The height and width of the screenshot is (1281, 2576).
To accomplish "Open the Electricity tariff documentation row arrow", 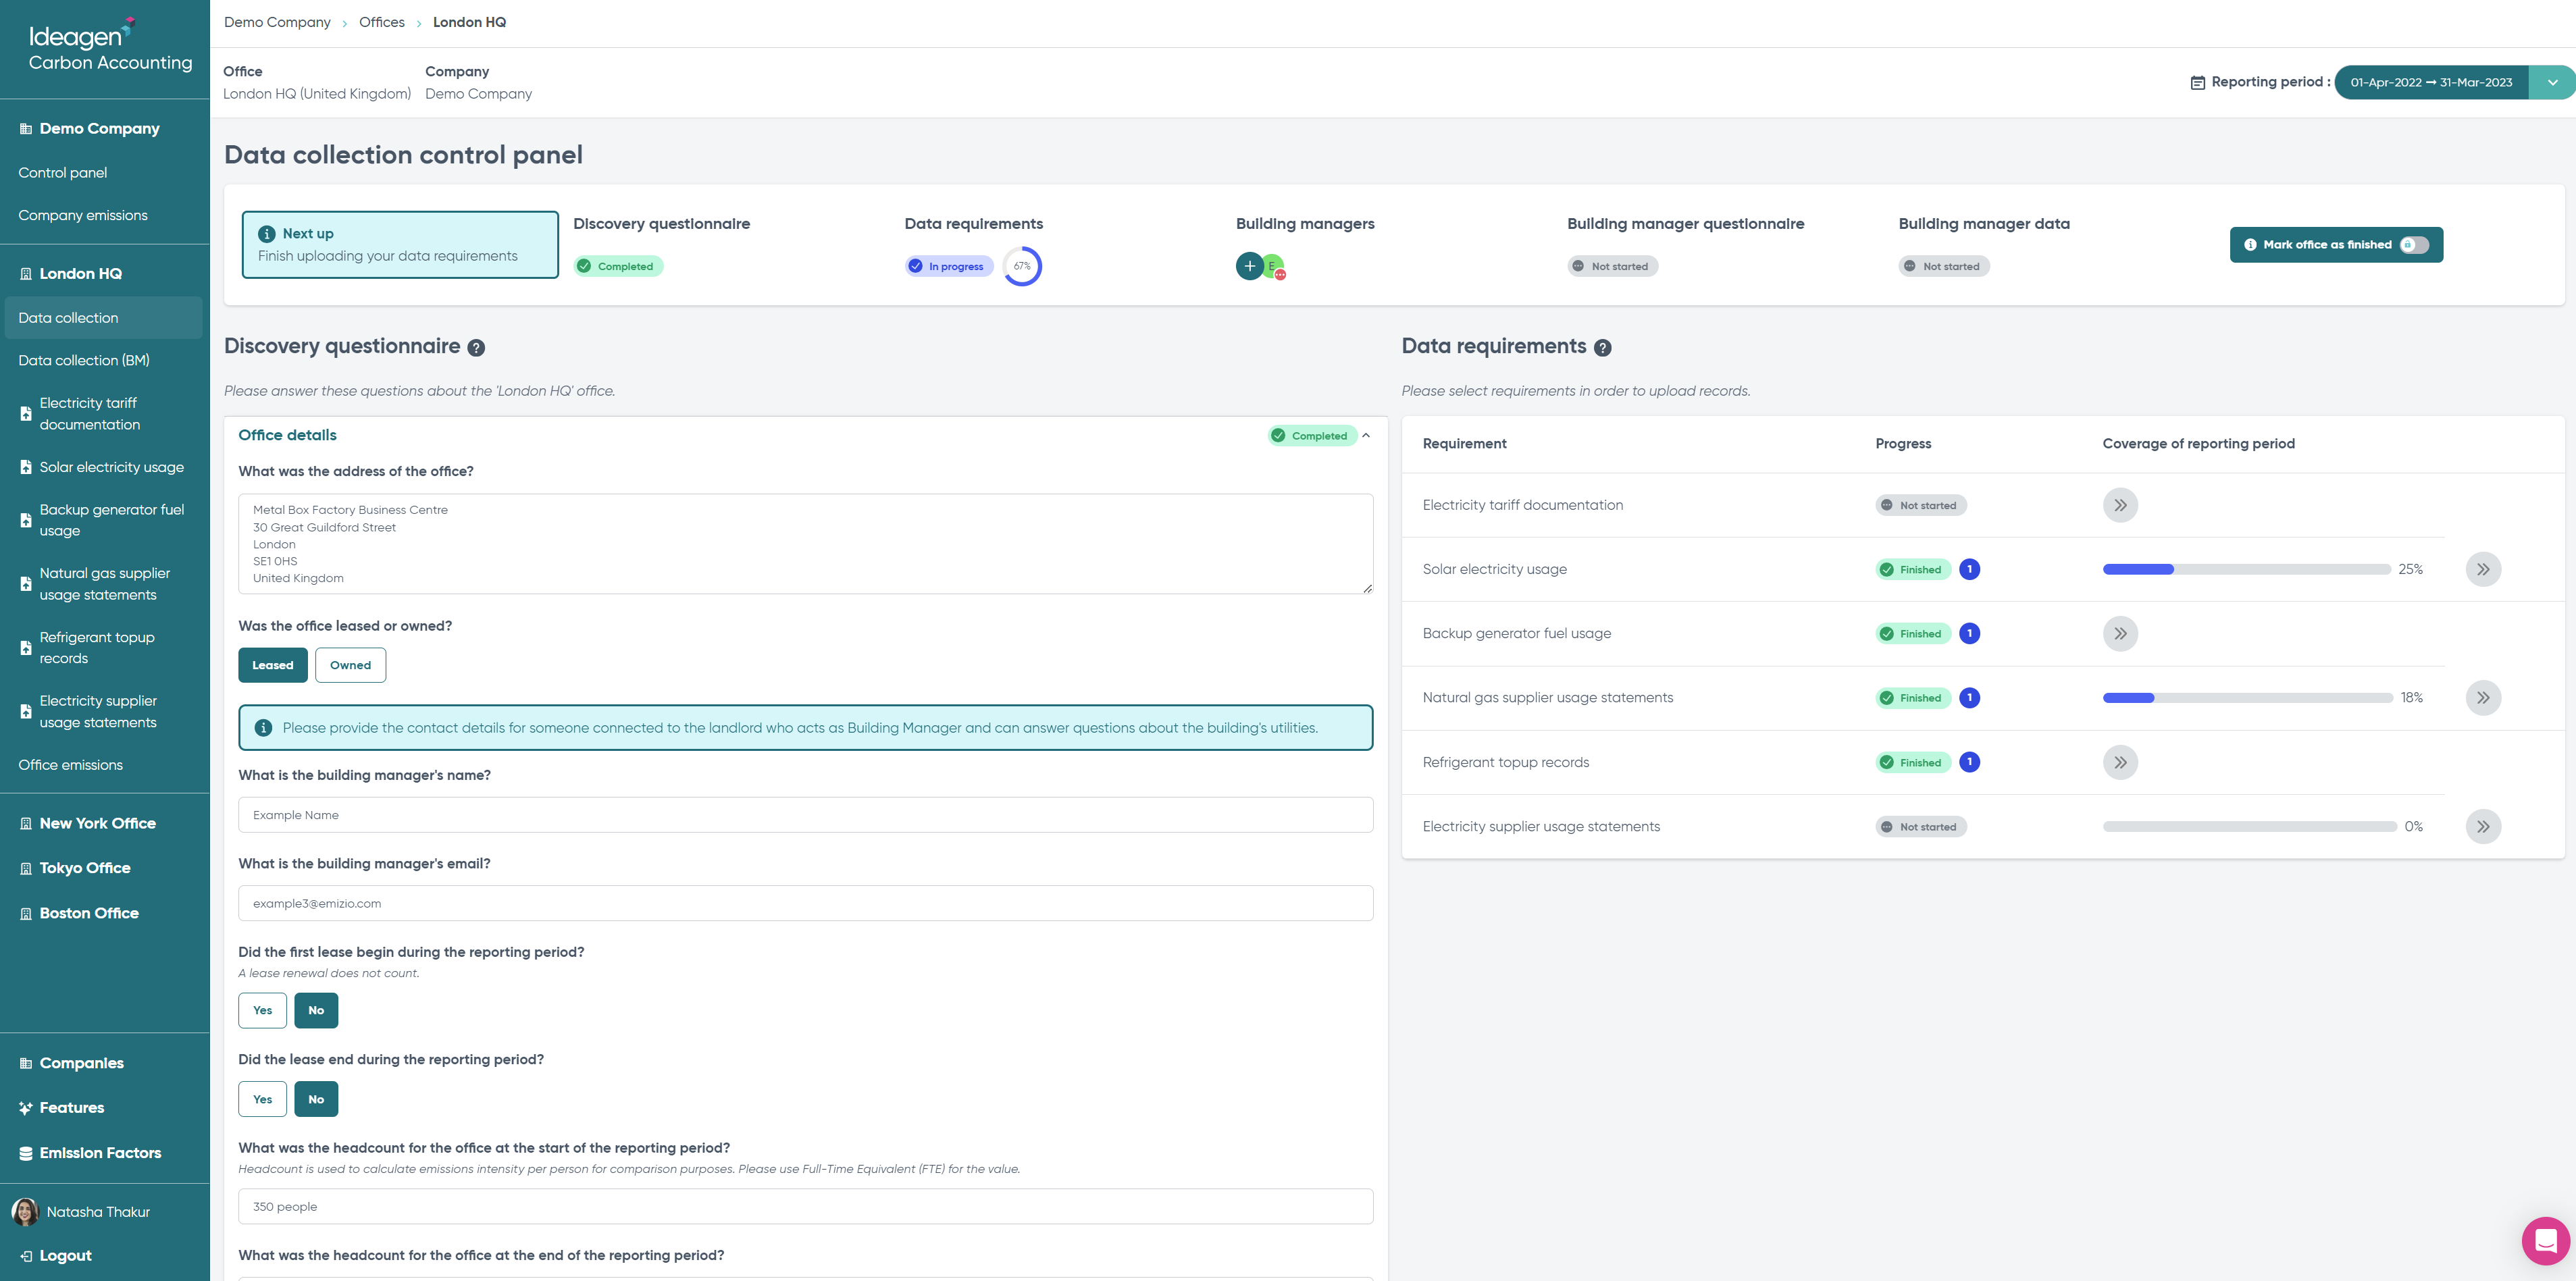I will (2120, 505).
